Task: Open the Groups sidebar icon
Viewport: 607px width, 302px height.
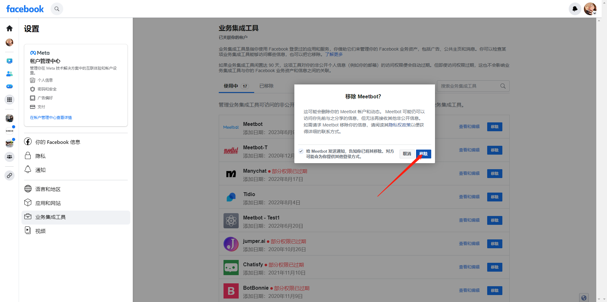Action: 9,157
